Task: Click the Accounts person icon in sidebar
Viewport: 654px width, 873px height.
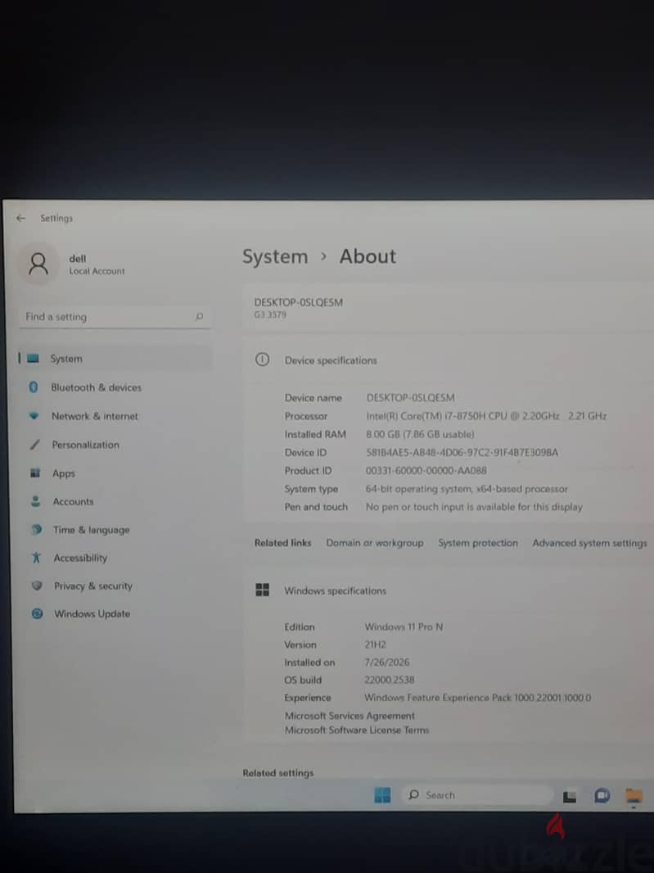Action: (36, 501)
